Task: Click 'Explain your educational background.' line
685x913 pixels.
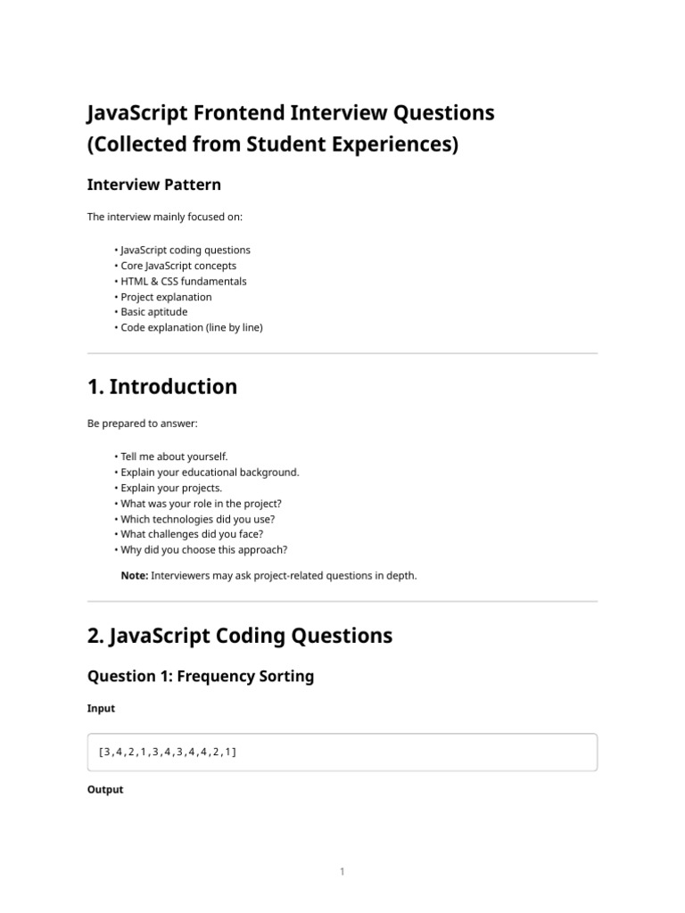Action: tap(210, 473)
